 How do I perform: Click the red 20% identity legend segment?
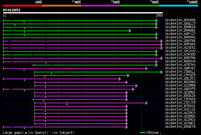[x=23, y=6]
